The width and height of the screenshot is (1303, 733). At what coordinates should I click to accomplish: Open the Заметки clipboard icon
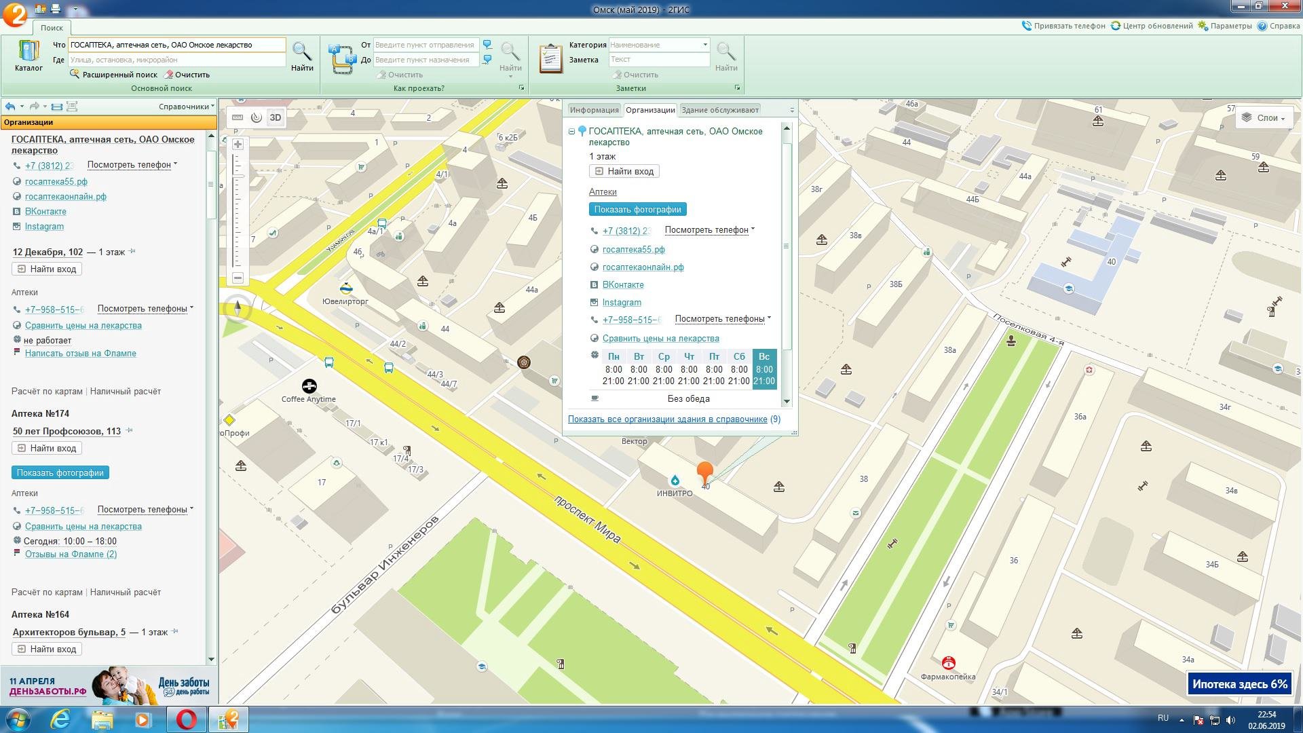pos(550,58)
